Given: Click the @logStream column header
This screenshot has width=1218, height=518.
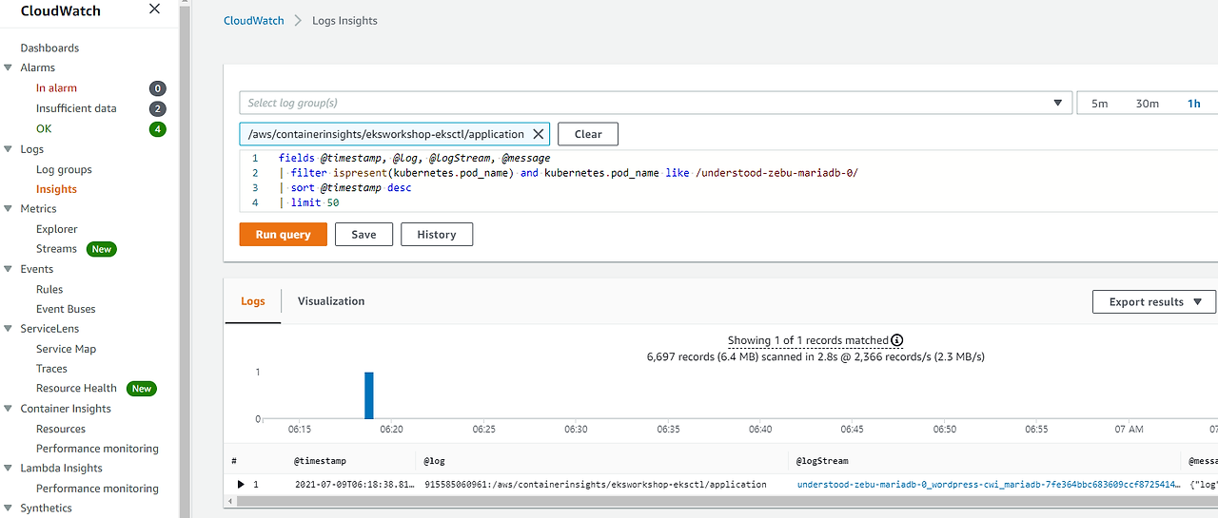Looking at the screenshot, I should pos(822,461).
